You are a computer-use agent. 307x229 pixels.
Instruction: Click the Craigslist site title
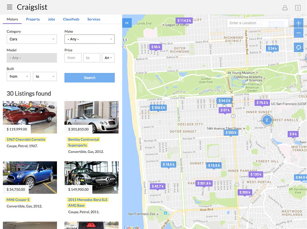[x=32, y=7]
